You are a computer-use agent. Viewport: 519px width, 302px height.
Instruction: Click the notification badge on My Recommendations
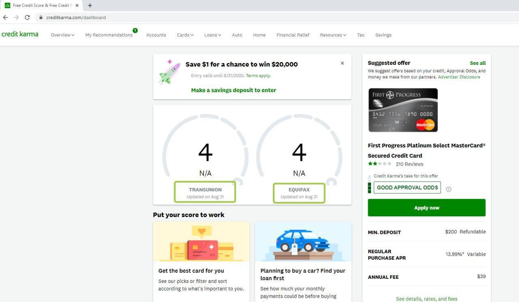pos(135,30)
